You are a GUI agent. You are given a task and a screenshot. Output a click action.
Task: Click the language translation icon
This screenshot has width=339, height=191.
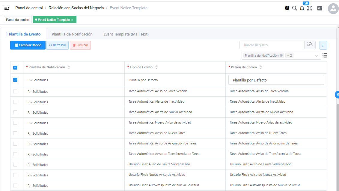coord(320,8)
